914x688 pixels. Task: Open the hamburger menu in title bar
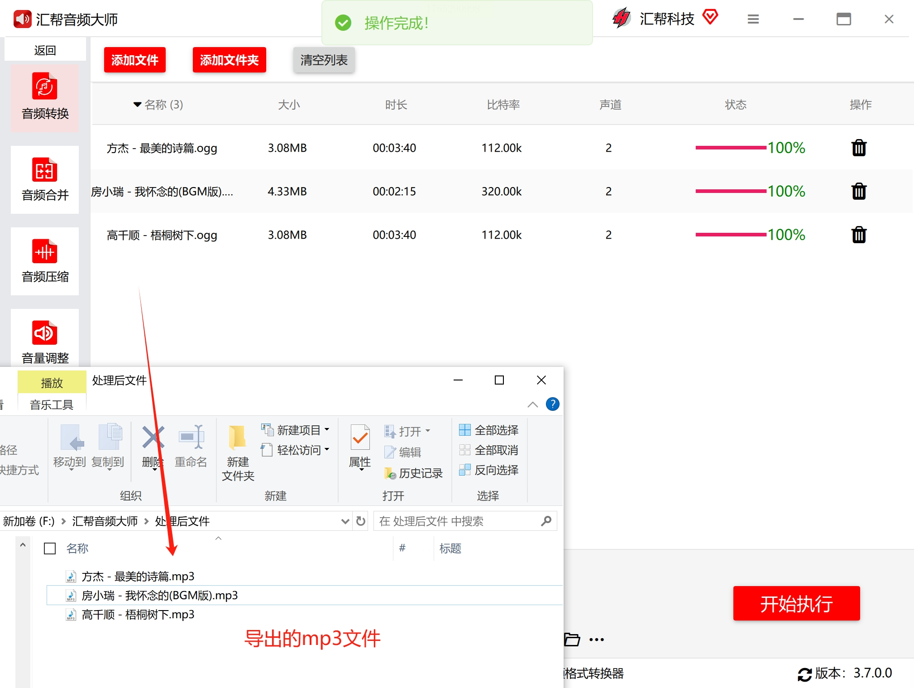point(753,19)
